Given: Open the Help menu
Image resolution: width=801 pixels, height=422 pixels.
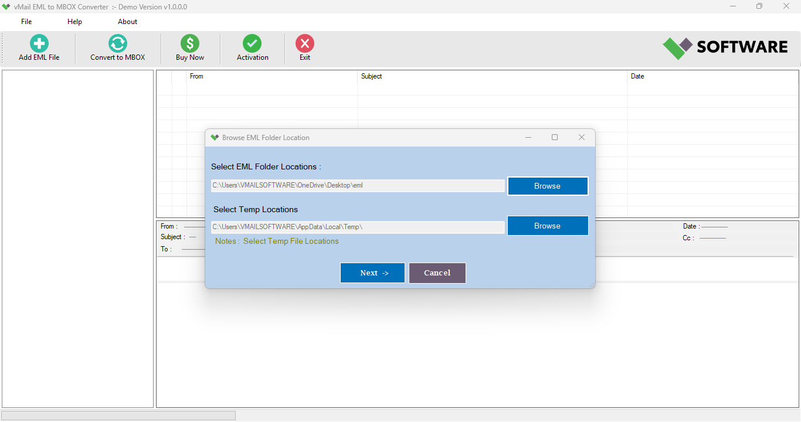Looking at the screenshot, I should (74, 21).
